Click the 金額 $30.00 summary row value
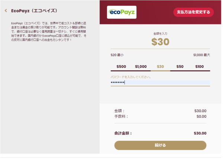 tap(200, 111)
